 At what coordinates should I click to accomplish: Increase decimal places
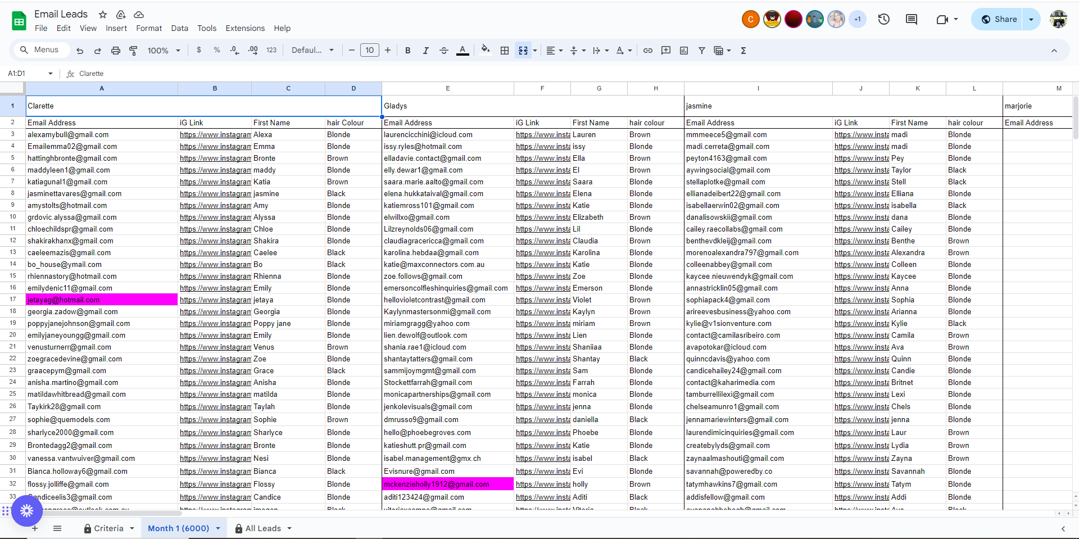pos(253,50)
